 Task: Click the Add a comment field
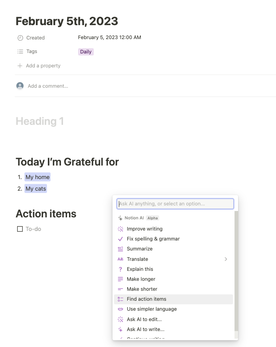pyautogui.click(x=48, y=86)
